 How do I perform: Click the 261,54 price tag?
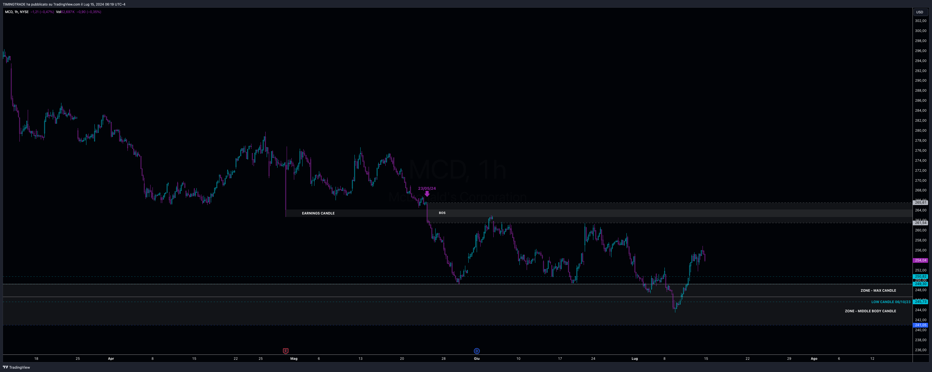(920, 223)
